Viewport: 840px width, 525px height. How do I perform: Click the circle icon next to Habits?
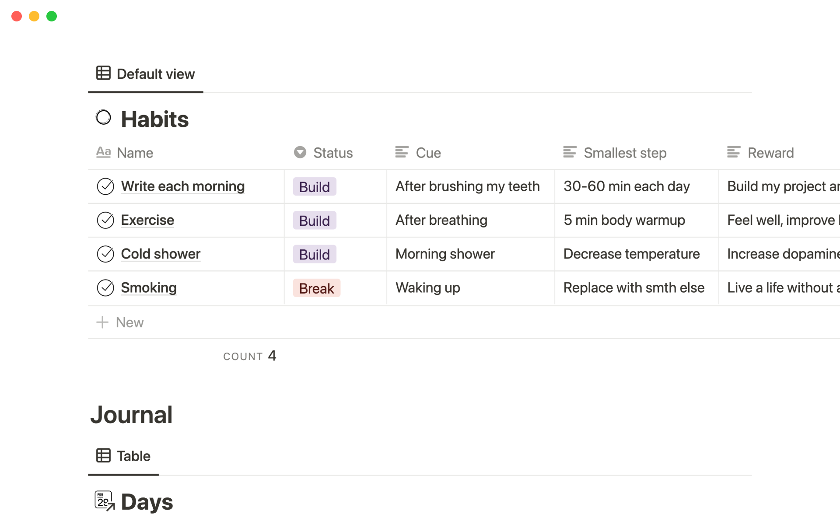[x=103, y=117]
